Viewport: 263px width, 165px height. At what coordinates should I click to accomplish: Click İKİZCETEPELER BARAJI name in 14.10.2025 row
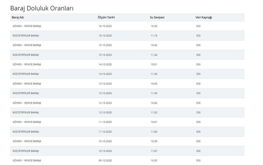click(26, 74)
